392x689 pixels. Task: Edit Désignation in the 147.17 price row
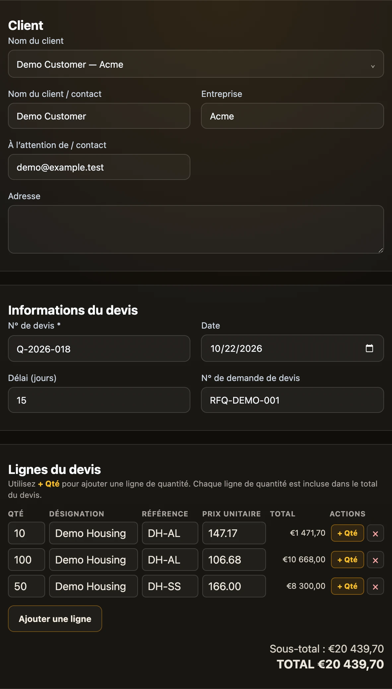coord(94,533)
